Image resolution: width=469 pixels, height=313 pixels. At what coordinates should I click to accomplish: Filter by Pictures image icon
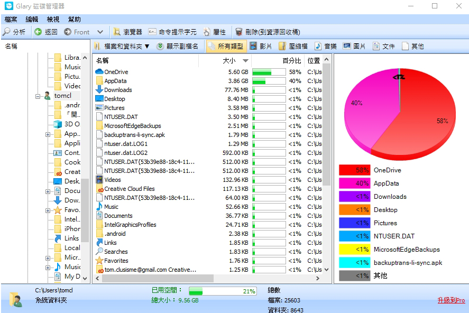[x=347, y=46]
